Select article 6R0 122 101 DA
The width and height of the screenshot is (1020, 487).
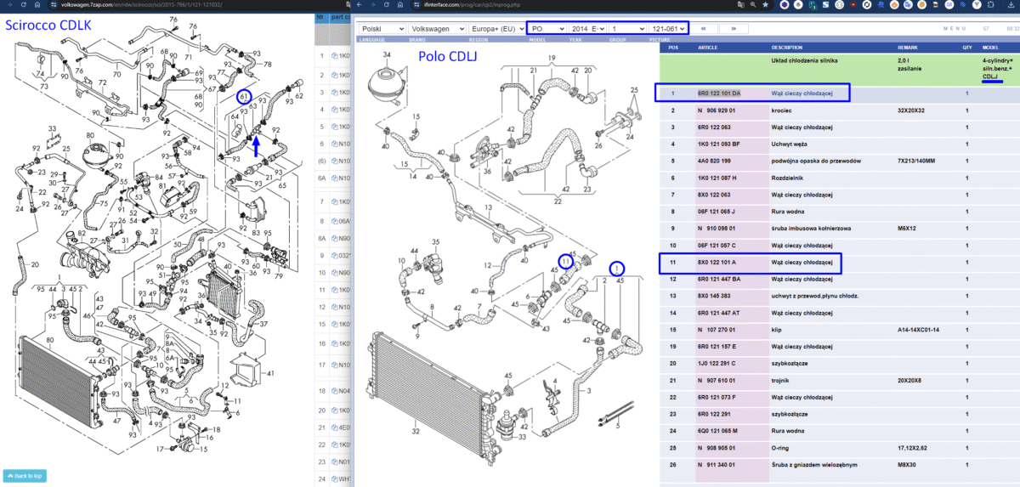[718, 92]
